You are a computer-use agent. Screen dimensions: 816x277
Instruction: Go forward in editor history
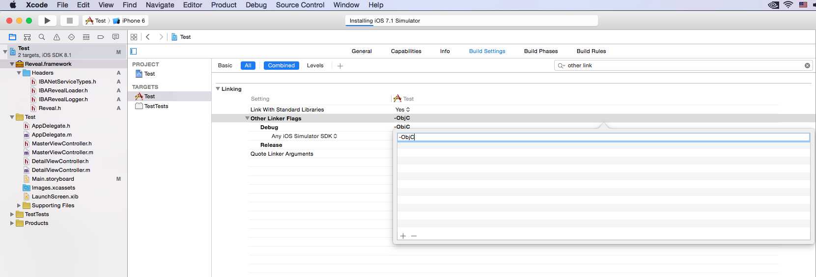161,37
